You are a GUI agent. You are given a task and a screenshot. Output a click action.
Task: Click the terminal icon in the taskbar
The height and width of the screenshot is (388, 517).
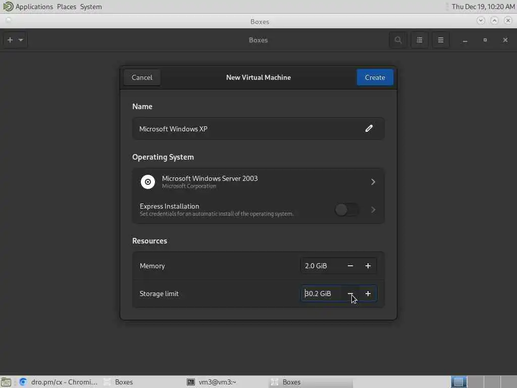(x=190, y=382)
